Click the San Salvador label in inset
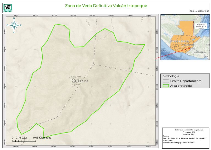Image resolution: width=211 pixels, height=150 pixels. pyautogui.click(x=200, y=52)
